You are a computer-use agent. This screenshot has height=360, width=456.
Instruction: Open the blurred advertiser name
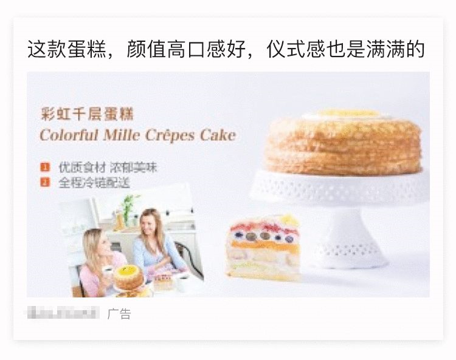click(63, 313)
